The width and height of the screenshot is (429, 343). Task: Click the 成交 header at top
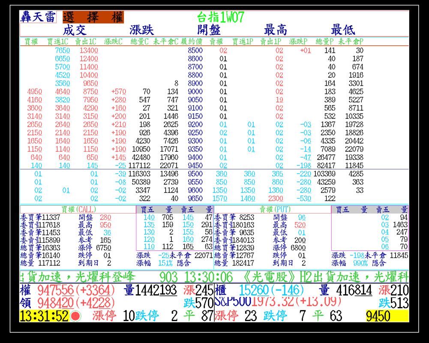pos(75,30)
